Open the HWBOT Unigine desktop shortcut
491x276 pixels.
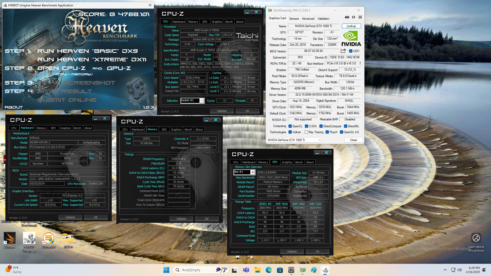(29, 242)
